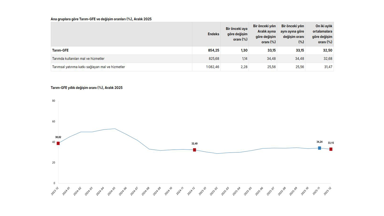Click the 32,68 table cell
The width and height of the screenshot is (384, 216).
pos(327,59)
